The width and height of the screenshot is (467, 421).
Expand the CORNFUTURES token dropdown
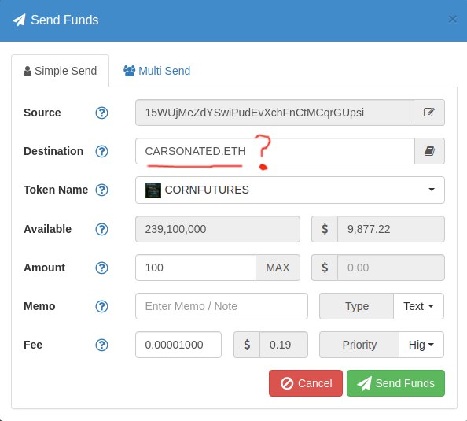pos(290,190)
